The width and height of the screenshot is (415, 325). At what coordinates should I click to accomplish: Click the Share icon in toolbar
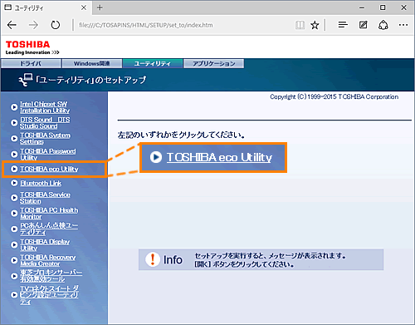383,25
